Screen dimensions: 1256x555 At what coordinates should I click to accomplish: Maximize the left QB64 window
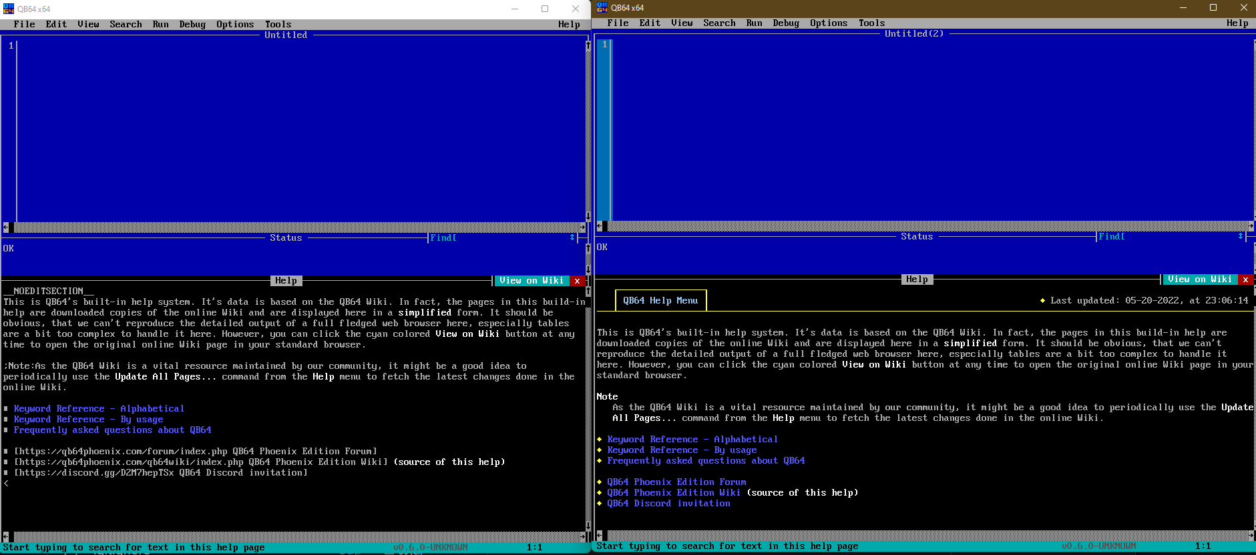[x=545, y=9]
